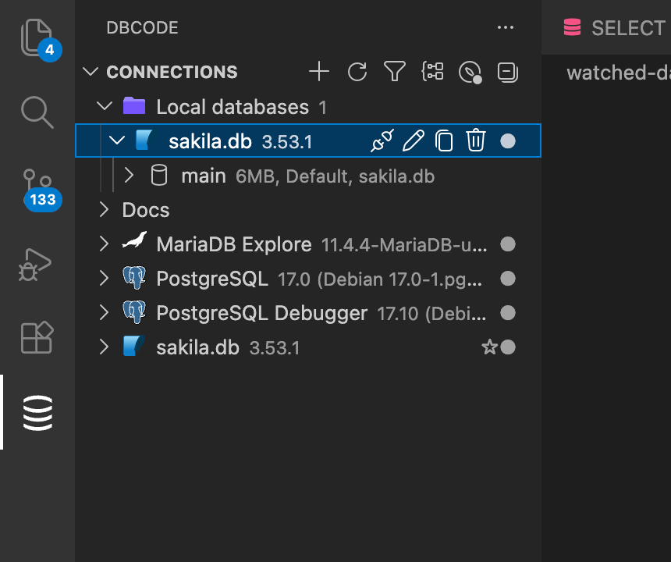This screenshot has height=562, width=671.
Task: Expand the MariaDB Explore connection
Action: click(104, 244)
